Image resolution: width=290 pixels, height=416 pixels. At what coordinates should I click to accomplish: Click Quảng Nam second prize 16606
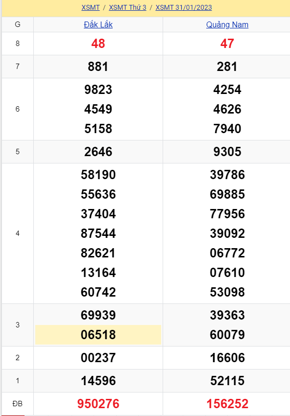pyautogui.click(x=227, y=358)
